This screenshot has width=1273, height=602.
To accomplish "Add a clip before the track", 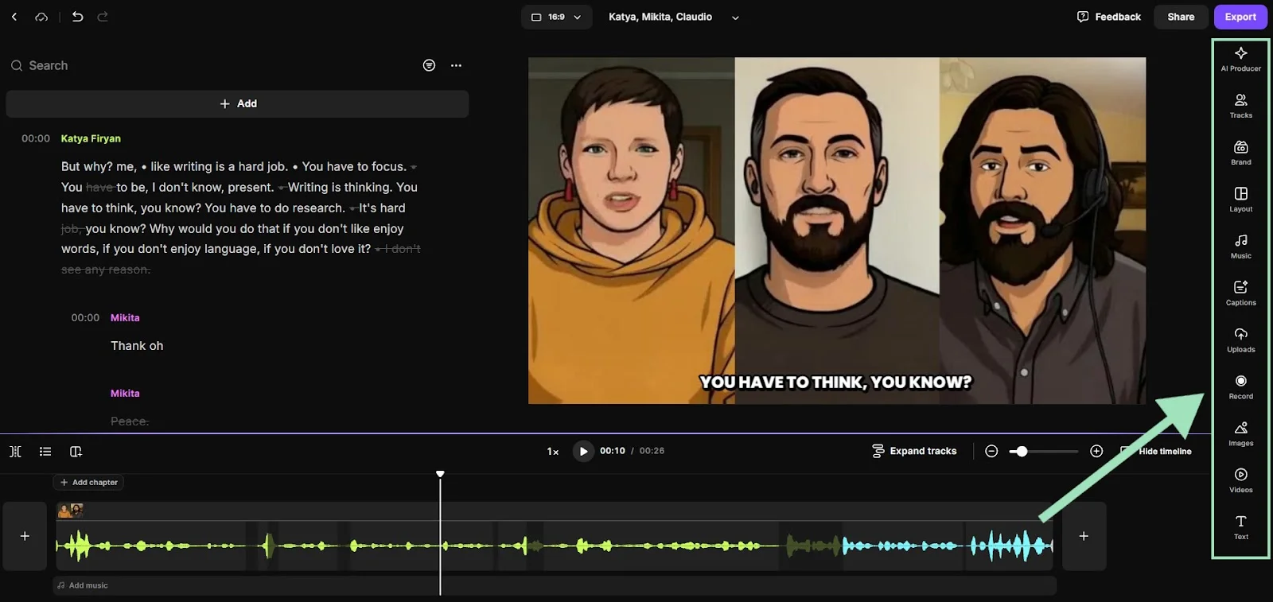I will pyautogui.click(x=25, y=536).
